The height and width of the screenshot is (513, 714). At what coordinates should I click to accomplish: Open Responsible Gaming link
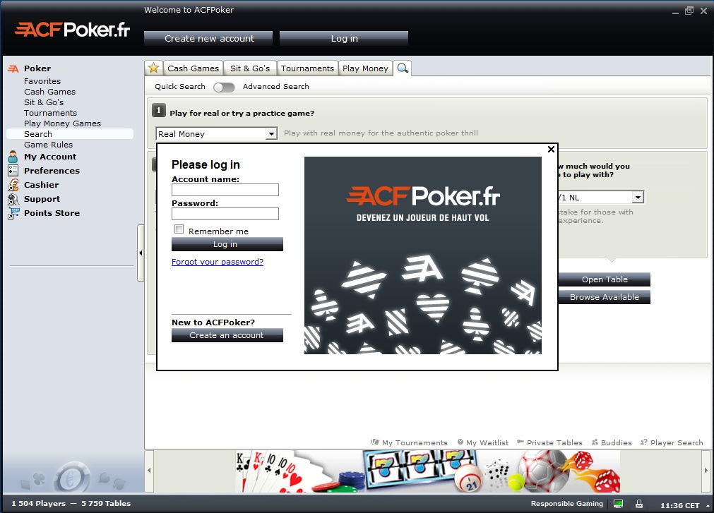pyautogui.click(x=567, y=504)
